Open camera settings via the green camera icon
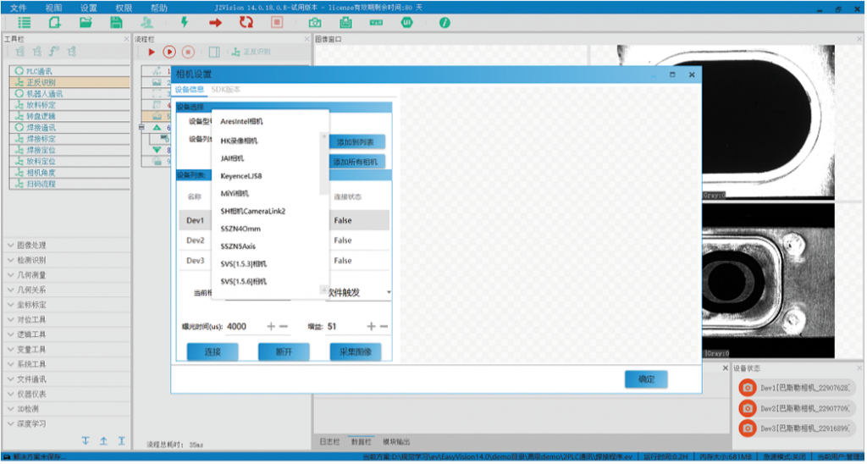 (315, 23)
